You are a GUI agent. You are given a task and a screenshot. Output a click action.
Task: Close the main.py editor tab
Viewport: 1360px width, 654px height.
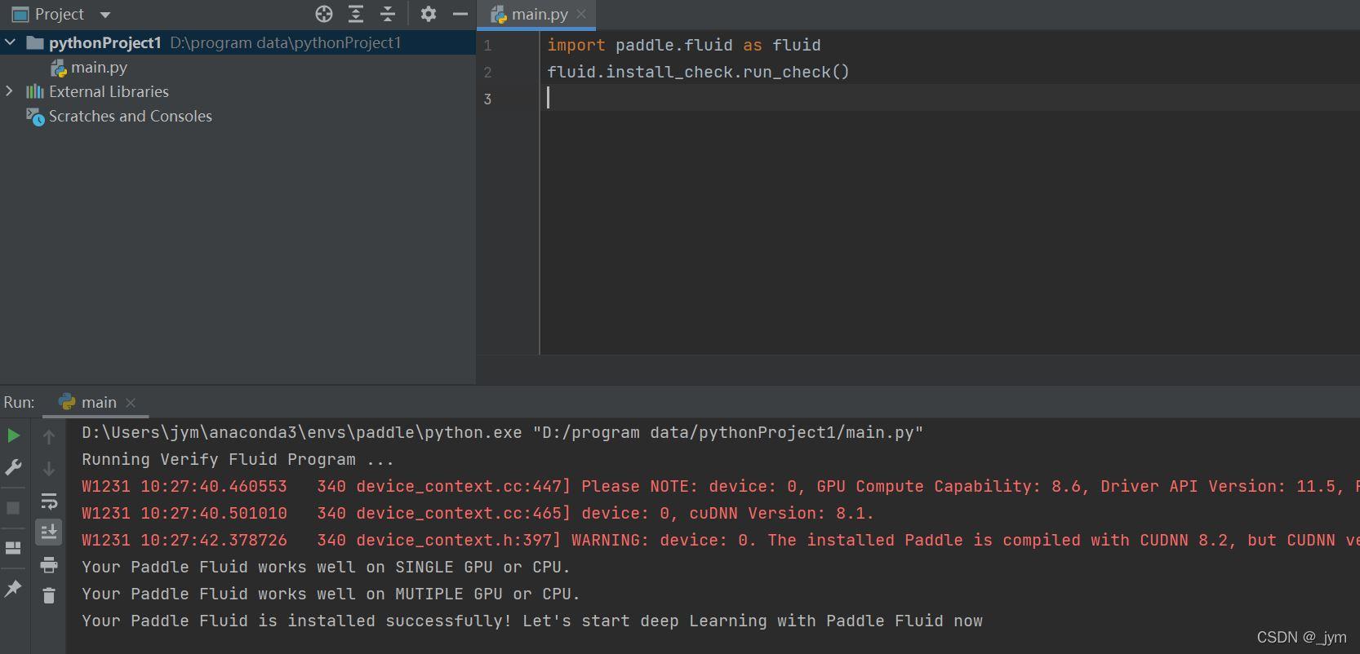click(x=581, y=14)
